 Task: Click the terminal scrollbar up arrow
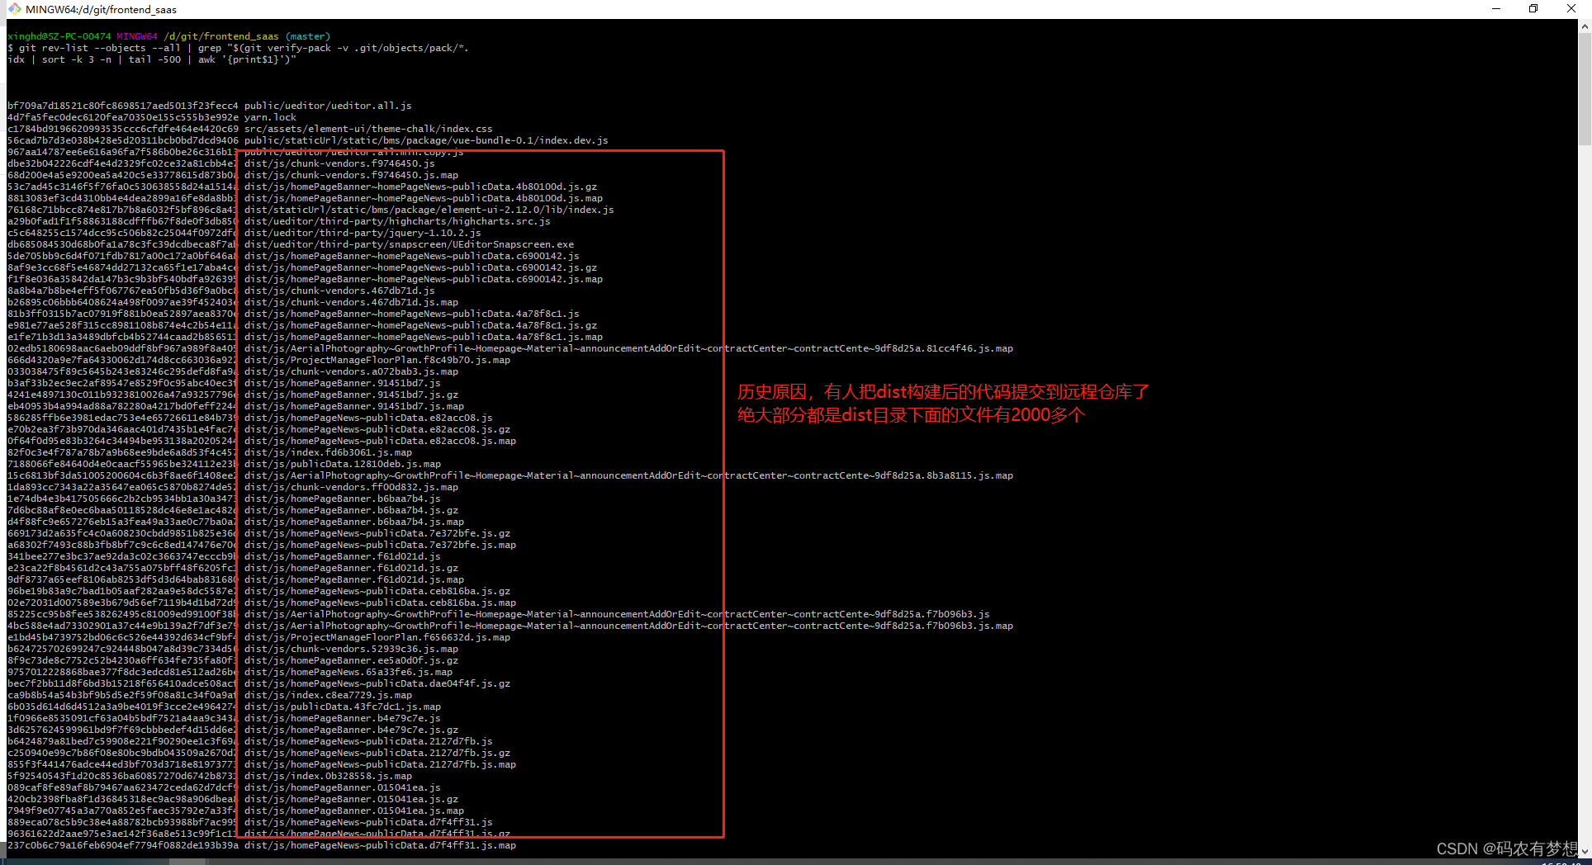point(1585,26)
